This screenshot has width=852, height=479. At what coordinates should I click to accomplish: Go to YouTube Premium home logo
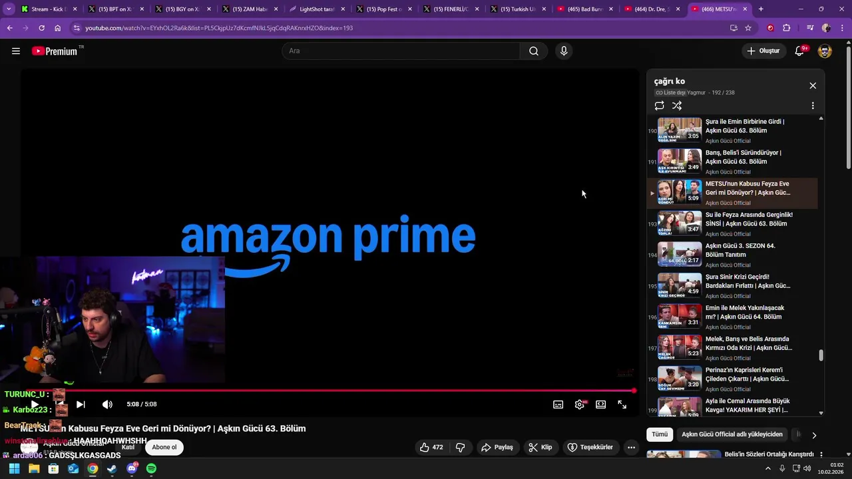tap(55, 51)
